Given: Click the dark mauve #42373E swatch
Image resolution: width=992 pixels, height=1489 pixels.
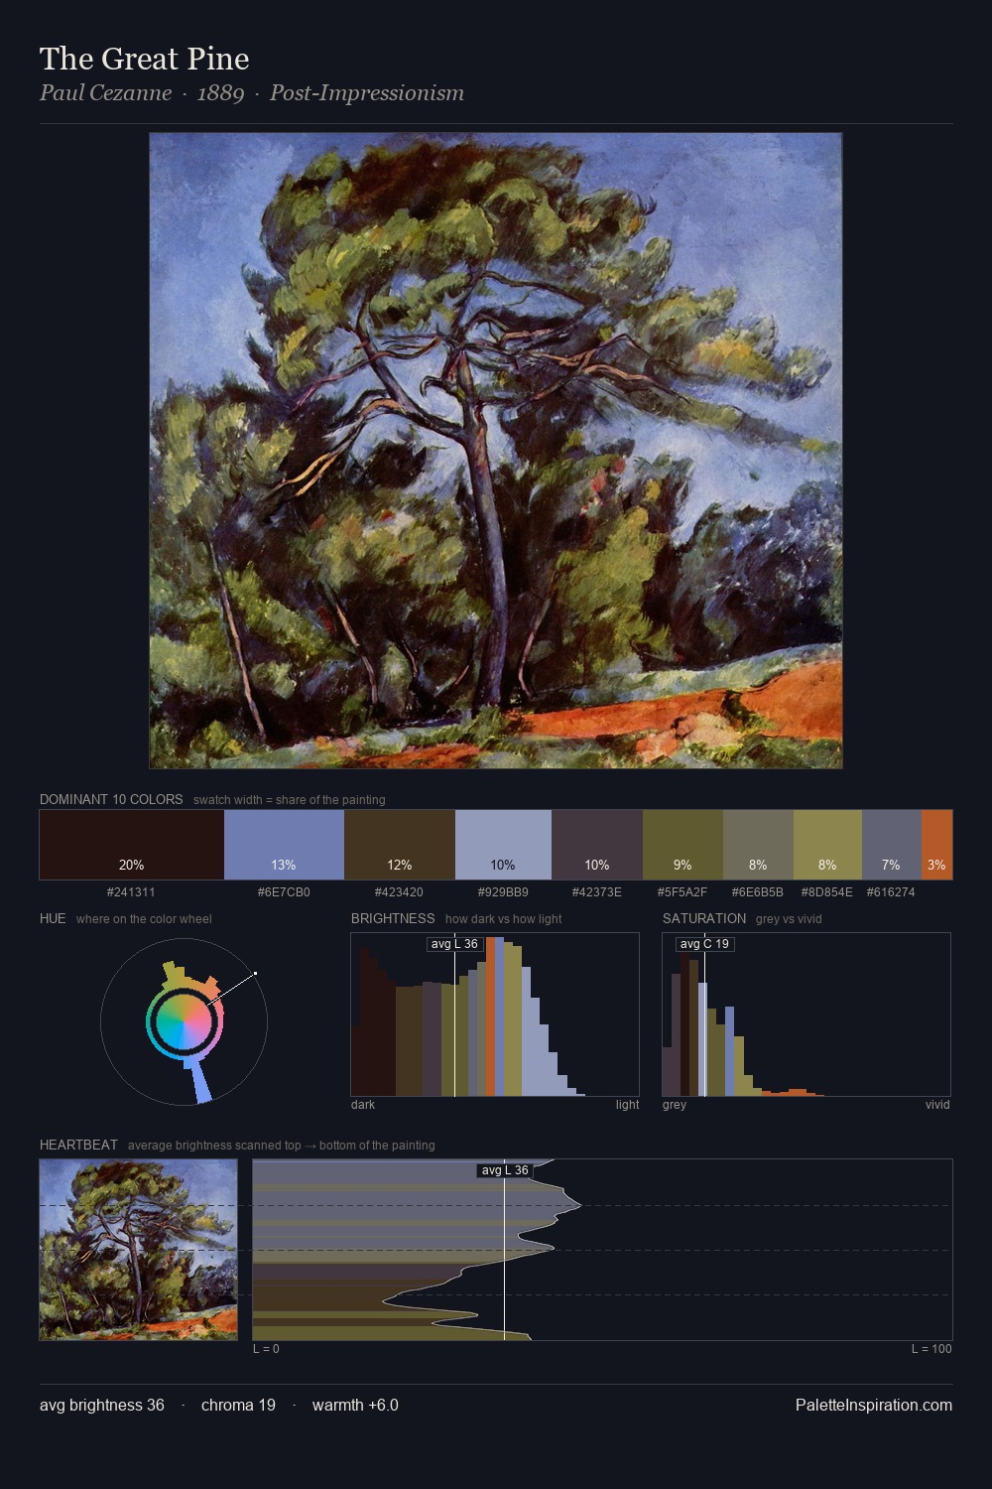Looking at the screenshot, I should click(x=597, y=845).
